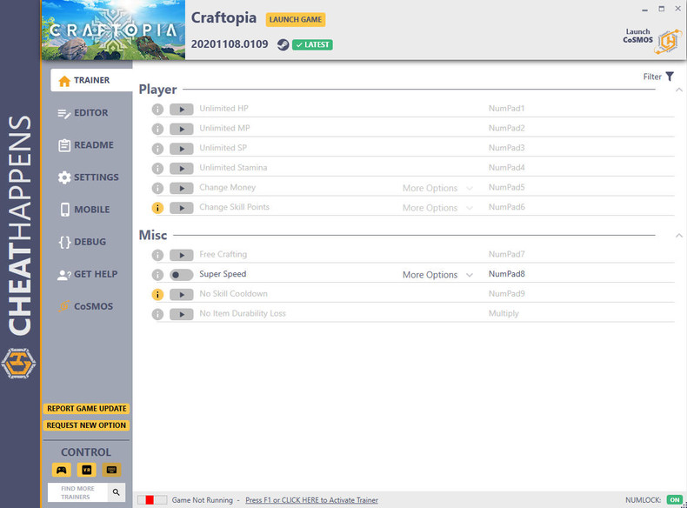The width and height of the screenshot is (687, 508).
Task: Click info icon for Unlimited MP
Action: pyautogui.click(x=157, y=129)
